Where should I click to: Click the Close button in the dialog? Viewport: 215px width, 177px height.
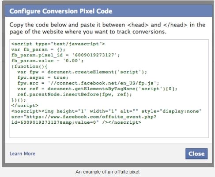[x=196, y=154]
